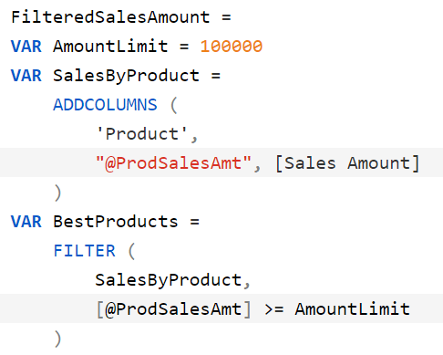Click the [Sales Amount] measure reference
Viewport: 443px width, 355px height.
coord(347,163)
